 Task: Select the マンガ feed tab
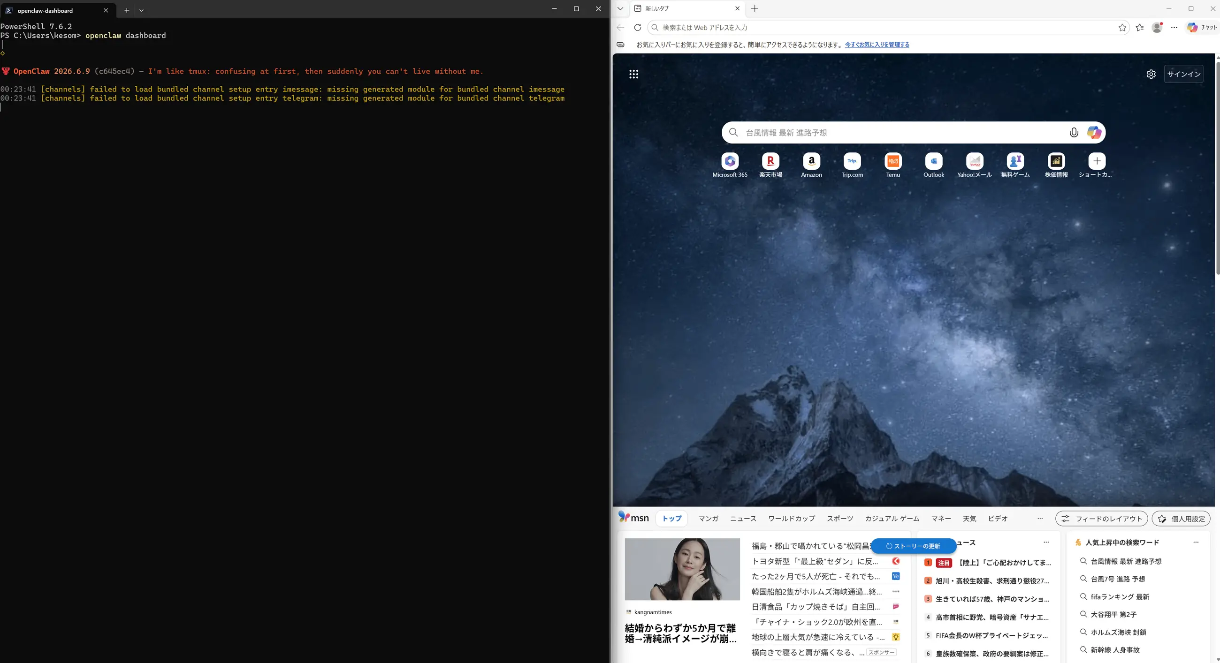click(x=708, y=519)
